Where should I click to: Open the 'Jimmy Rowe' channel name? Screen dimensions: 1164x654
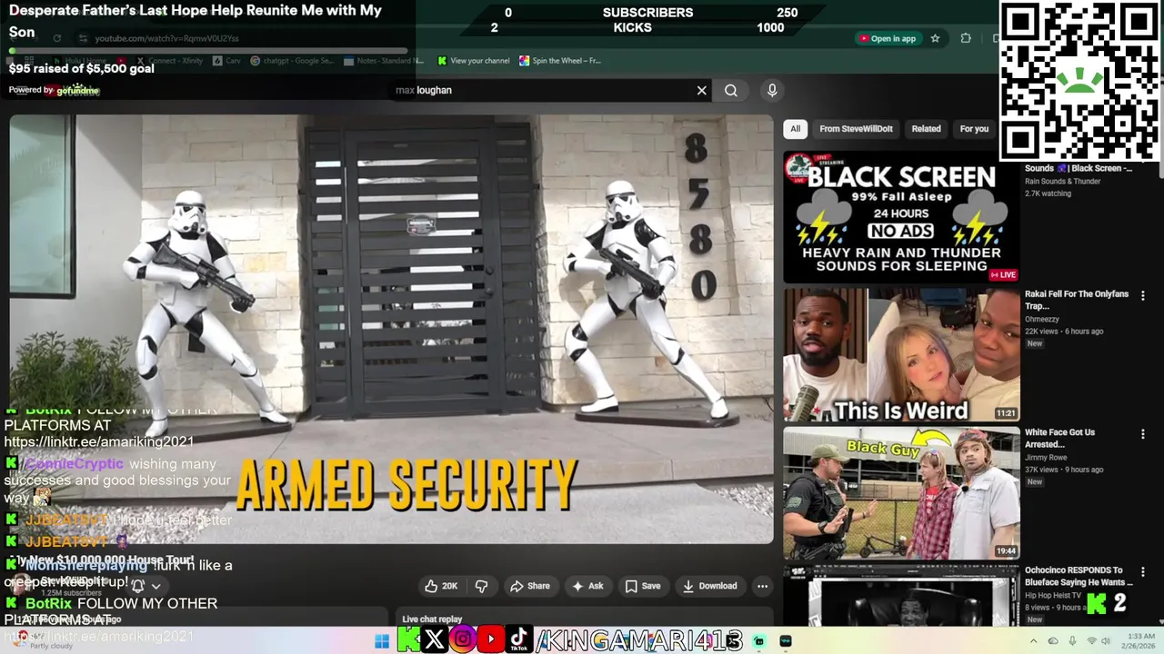click(1045, 457)
